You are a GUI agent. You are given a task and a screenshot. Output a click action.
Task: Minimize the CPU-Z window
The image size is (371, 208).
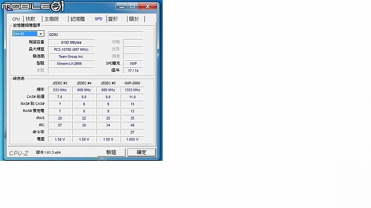pos(122,6)
